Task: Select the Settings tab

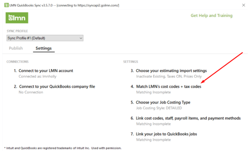Action: [44, 48]
